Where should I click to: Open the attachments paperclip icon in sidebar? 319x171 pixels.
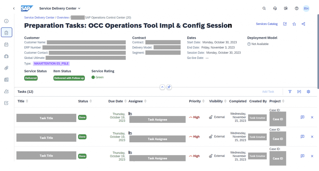pos(6,68)
